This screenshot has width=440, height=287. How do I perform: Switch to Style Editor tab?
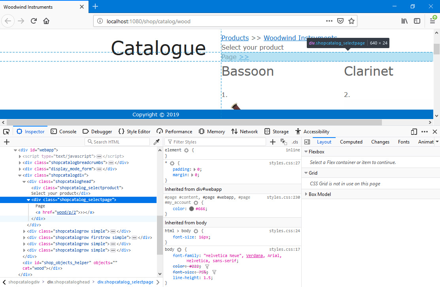click(x=134, y=131)
